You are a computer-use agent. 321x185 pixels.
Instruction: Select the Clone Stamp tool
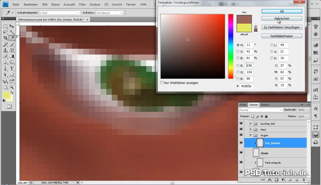pyautogui.click(x=5, y=50)
